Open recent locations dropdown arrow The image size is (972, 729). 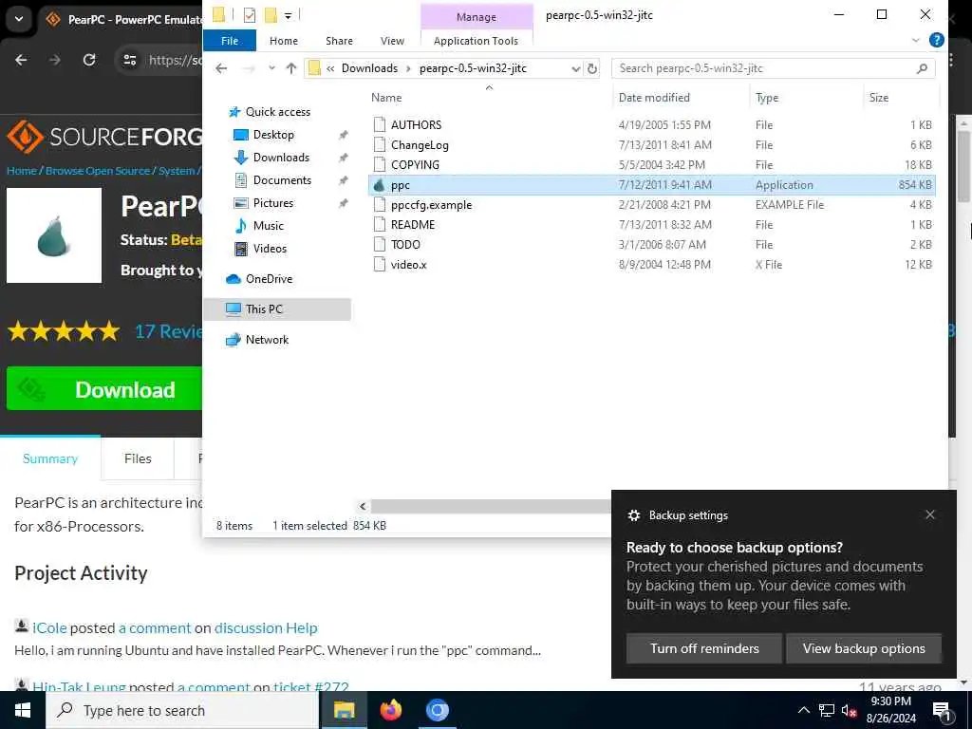coord(271,68)
